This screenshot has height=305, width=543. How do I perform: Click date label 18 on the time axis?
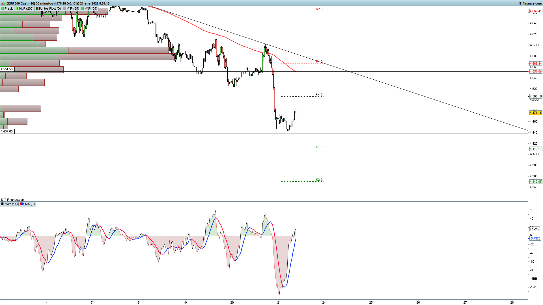point(138,302)
